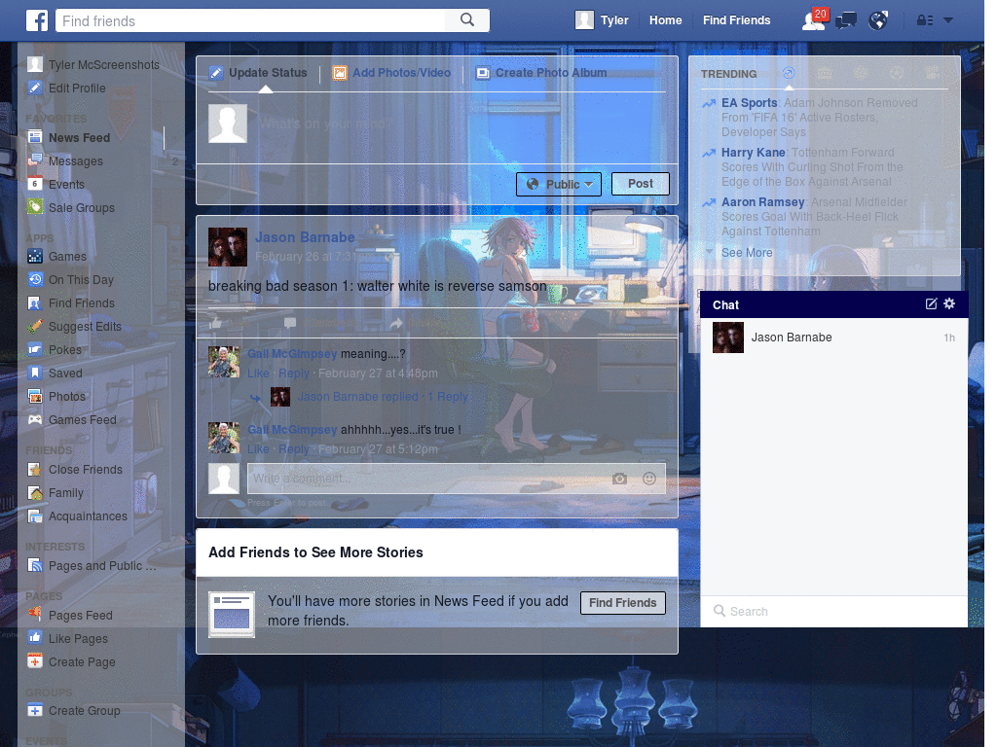The width and height of the screenshot is (997, 747).
Task: Open Events in the sidebar
Action: tap(55, 184)
